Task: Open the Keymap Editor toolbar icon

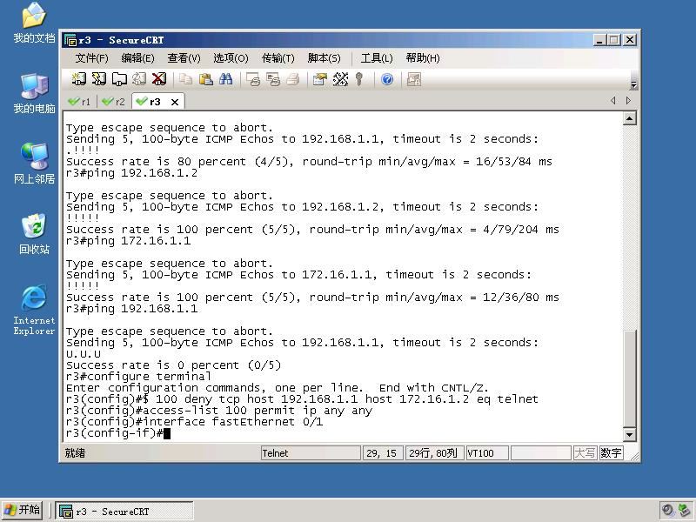Action: point(340,79)
